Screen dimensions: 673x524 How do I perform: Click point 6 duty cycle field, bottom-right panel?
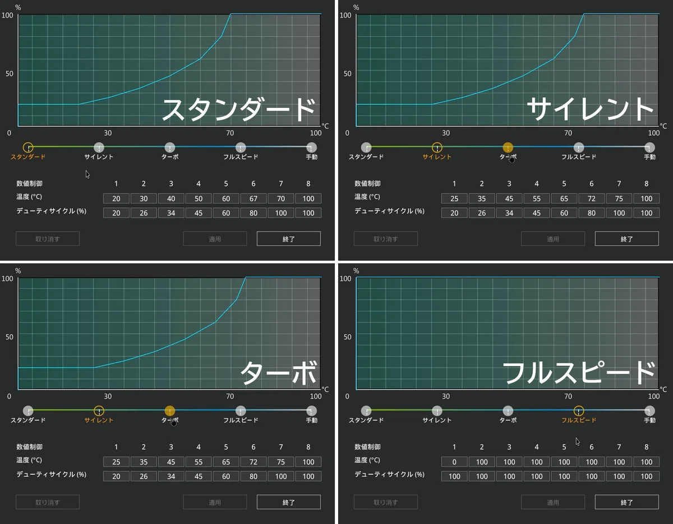tap(592, 476)
